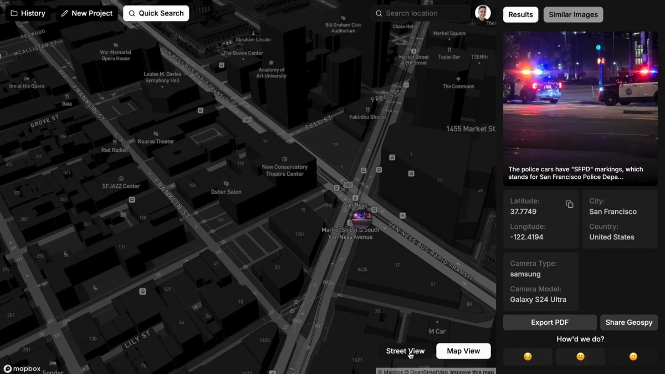The image size is (665, 374).
Task: Select the Rad Radish restaurant marker
Action: pyautogui.click(x=115, y=146)
